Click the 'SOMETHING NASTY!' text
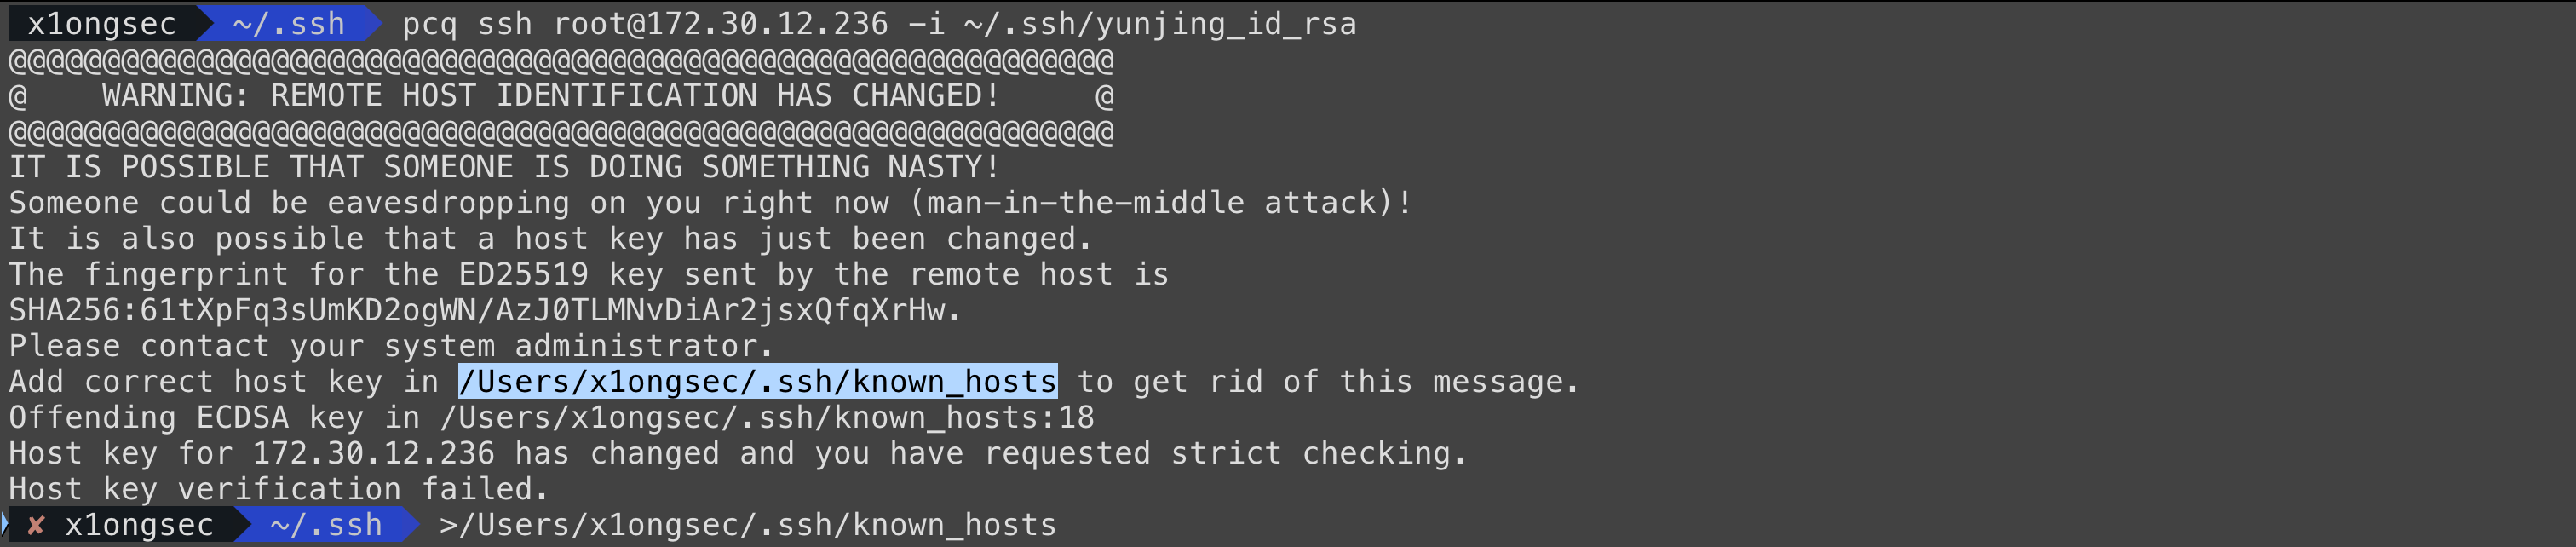Screen dimensions: 2576x547 (850, 167)
